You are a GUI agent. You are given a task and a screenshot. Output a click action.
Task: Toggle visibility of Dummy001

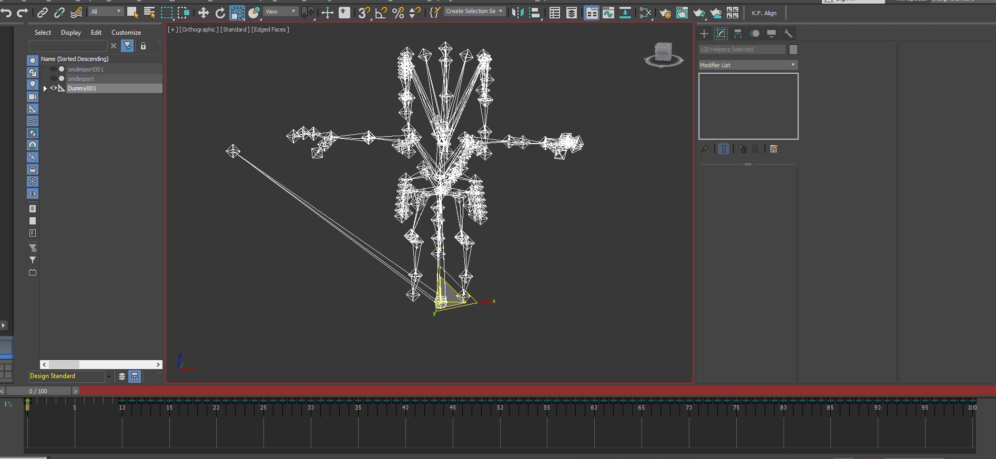pyautogui.click(x=53, y=88)
